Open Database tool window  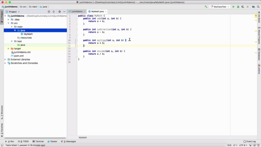259,54
